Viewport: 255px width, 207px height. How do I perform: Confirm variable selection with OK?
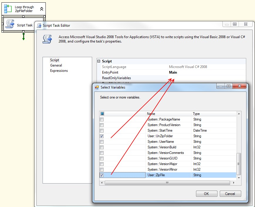[206, 194]
